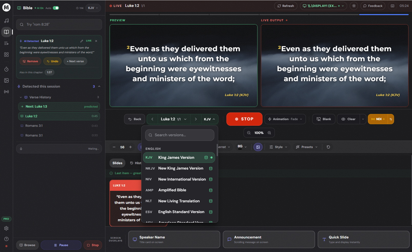This screenshot has height=252, width=412.
Task: Click the Next verse button
Action: click(75, 61)
